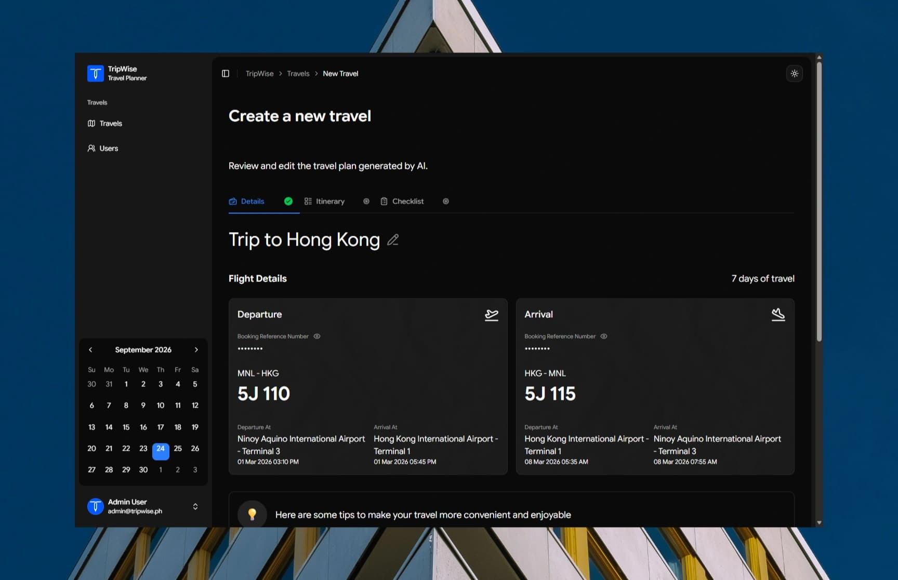Go to previous calendar month
The width and height of the screenshot is (898, 580).
[90, 350]
